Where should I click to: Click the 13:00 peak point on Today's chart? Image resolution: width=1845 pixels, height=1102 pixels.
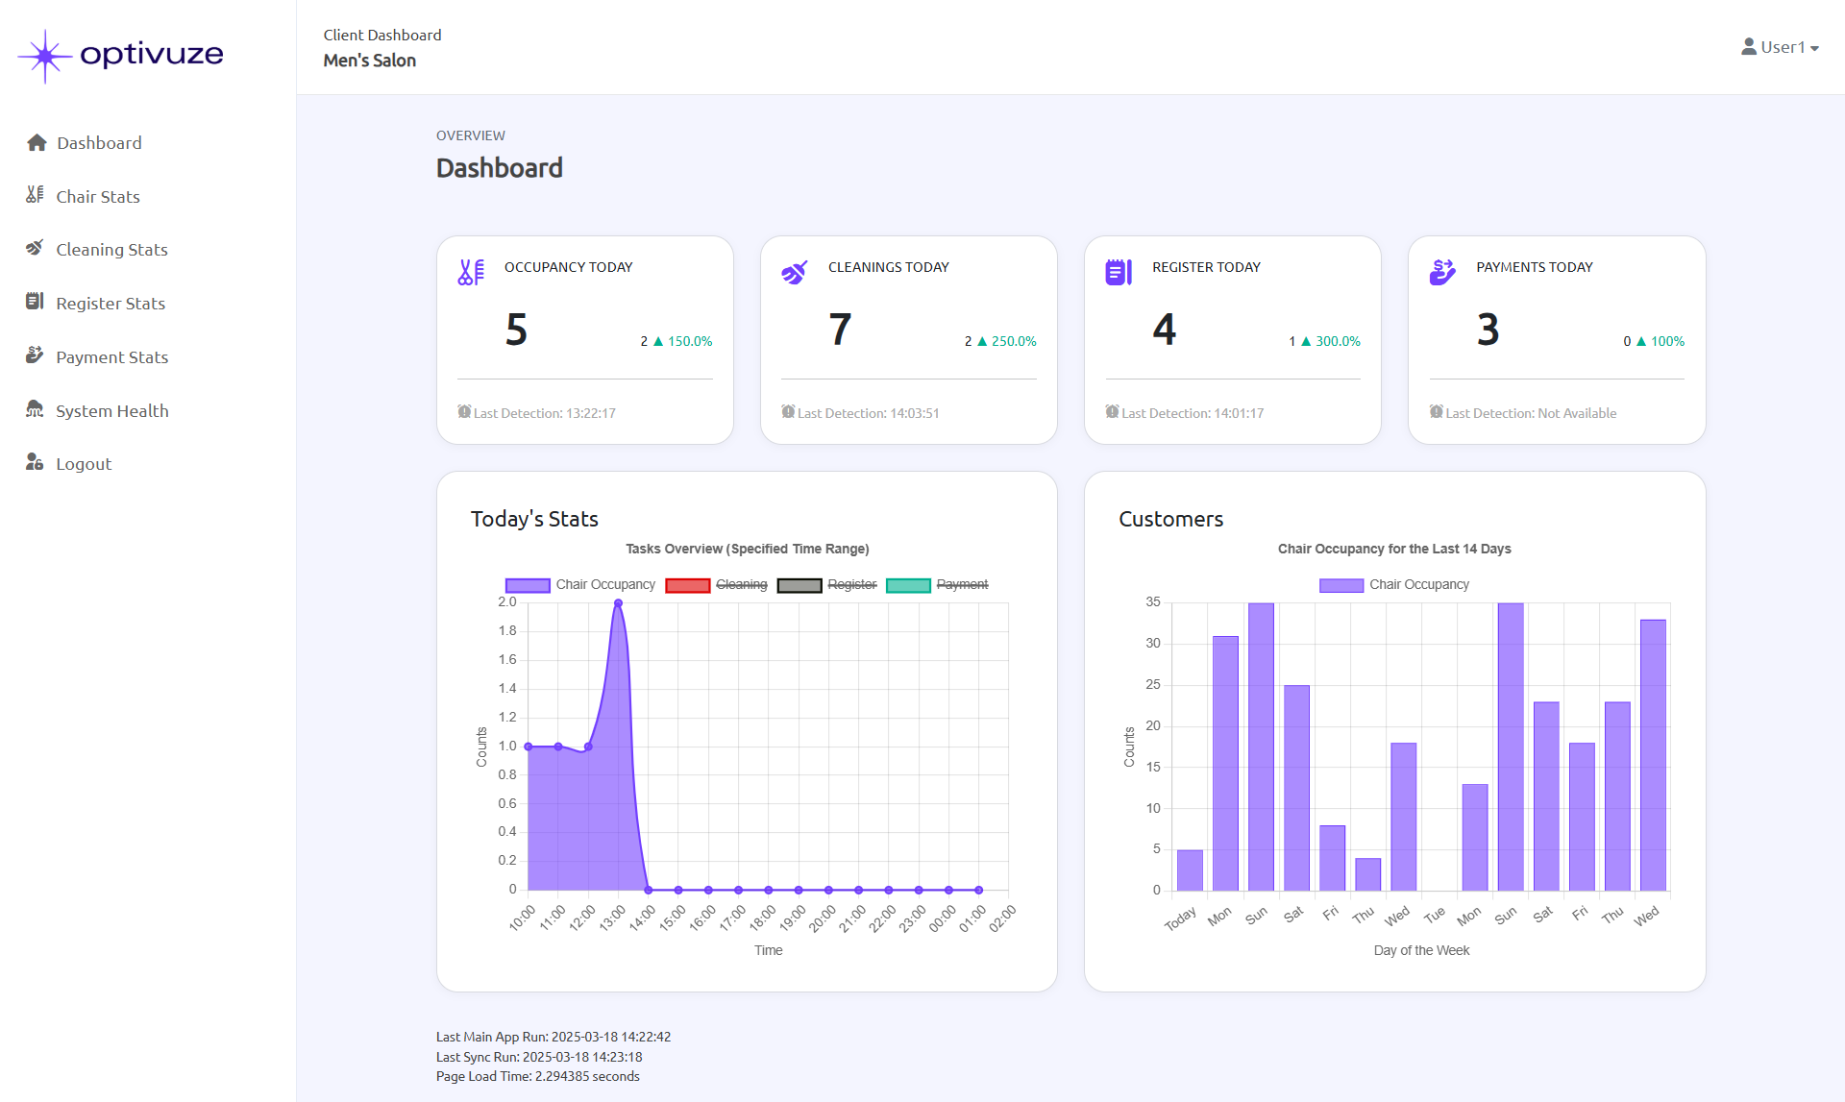point(618,603)
